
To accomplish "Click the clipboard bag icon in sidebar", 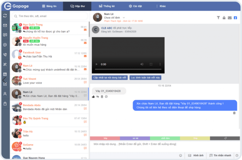I will pyautogui.click(x=5, y=104).
